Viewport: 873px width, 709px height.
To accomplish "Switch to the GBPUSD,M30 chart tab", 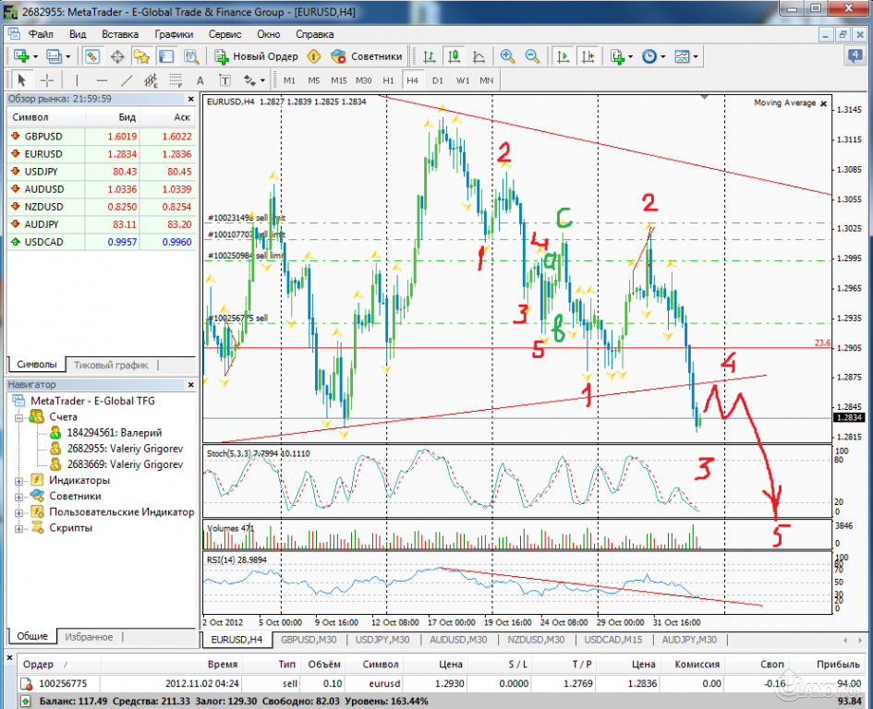I will tap(308, 640).
